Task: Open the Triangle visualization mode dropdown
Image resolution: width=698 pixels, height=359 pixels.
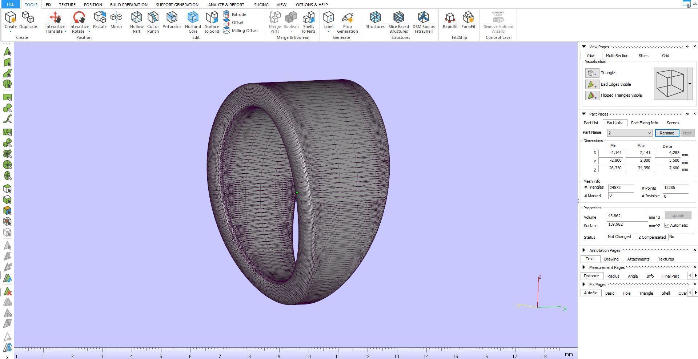Action: (592, 73)
